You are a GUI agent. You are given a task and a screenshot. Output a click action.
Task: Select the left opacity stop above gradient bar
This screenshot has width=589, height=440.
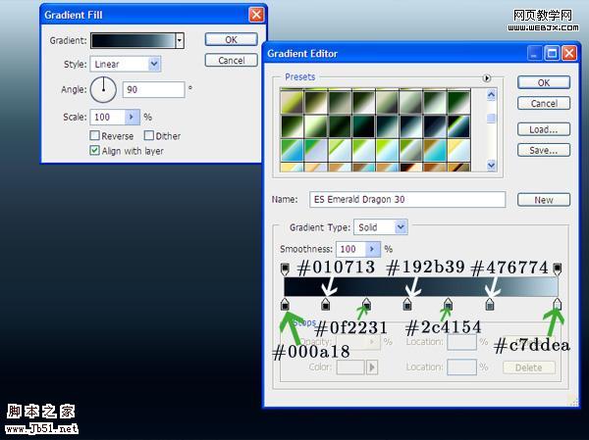pyautogui.click(x=285, y=269)
